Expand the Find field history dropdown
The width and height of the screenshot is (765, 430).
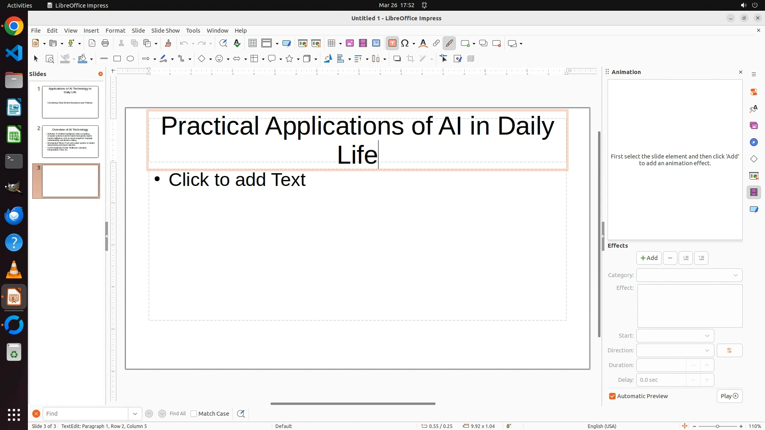point(135,414)
